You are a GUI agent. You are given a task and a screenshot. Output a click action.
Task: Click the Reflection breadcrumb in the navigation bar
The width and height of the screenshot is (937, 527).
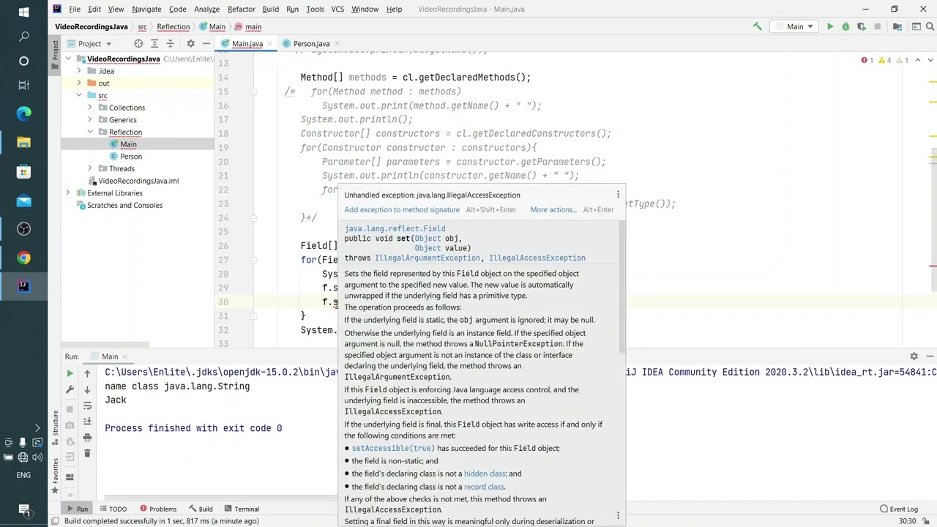(173, 26)
